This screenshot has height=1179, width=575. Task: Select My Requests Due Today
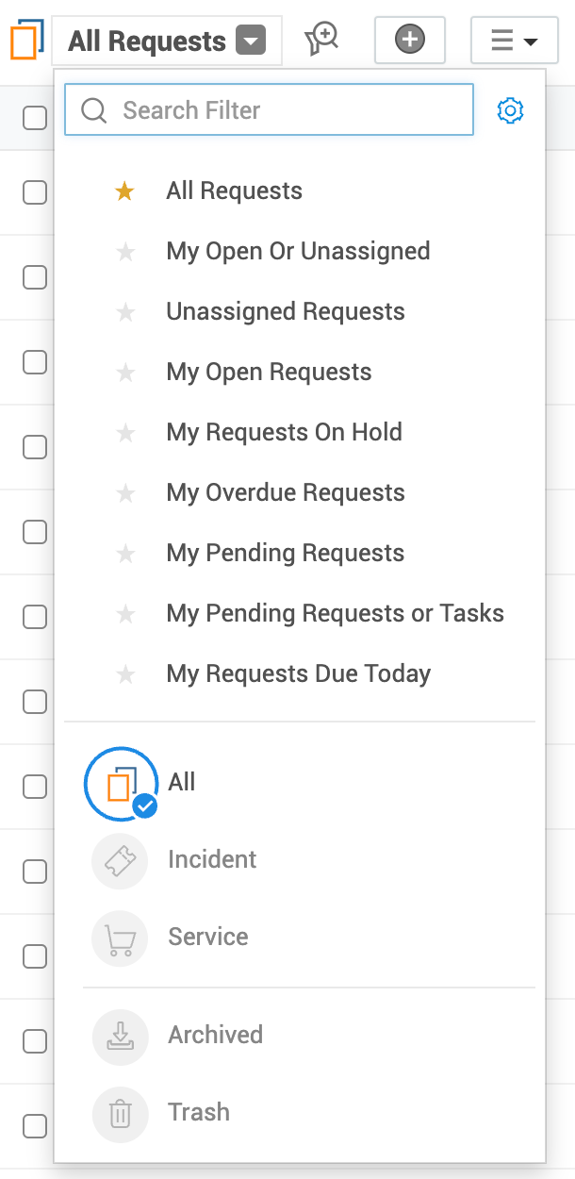tap(298, 674)
